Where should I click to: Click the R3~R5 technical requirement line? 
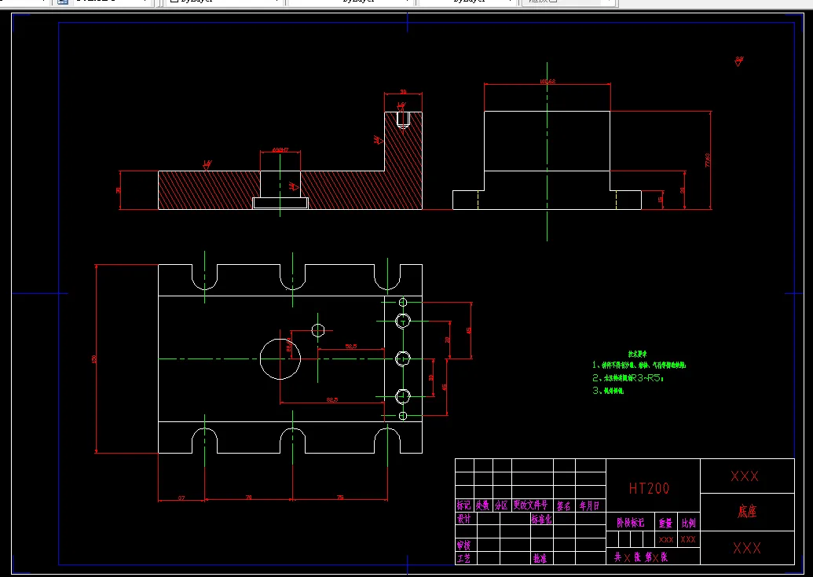pos(628,378)
